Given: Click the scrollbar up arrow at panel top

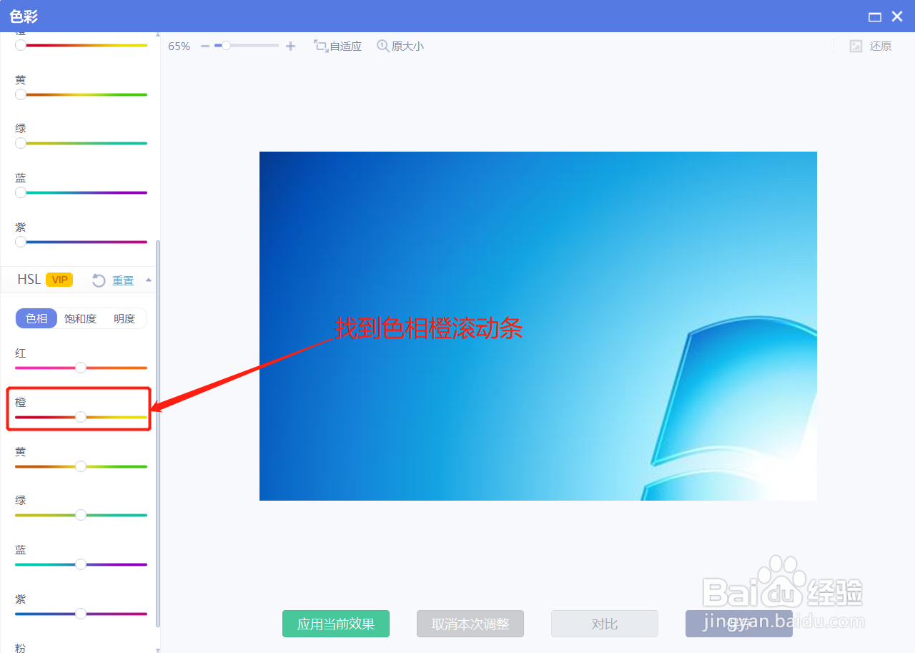Looking at the screenshot, I should [158, 34].
